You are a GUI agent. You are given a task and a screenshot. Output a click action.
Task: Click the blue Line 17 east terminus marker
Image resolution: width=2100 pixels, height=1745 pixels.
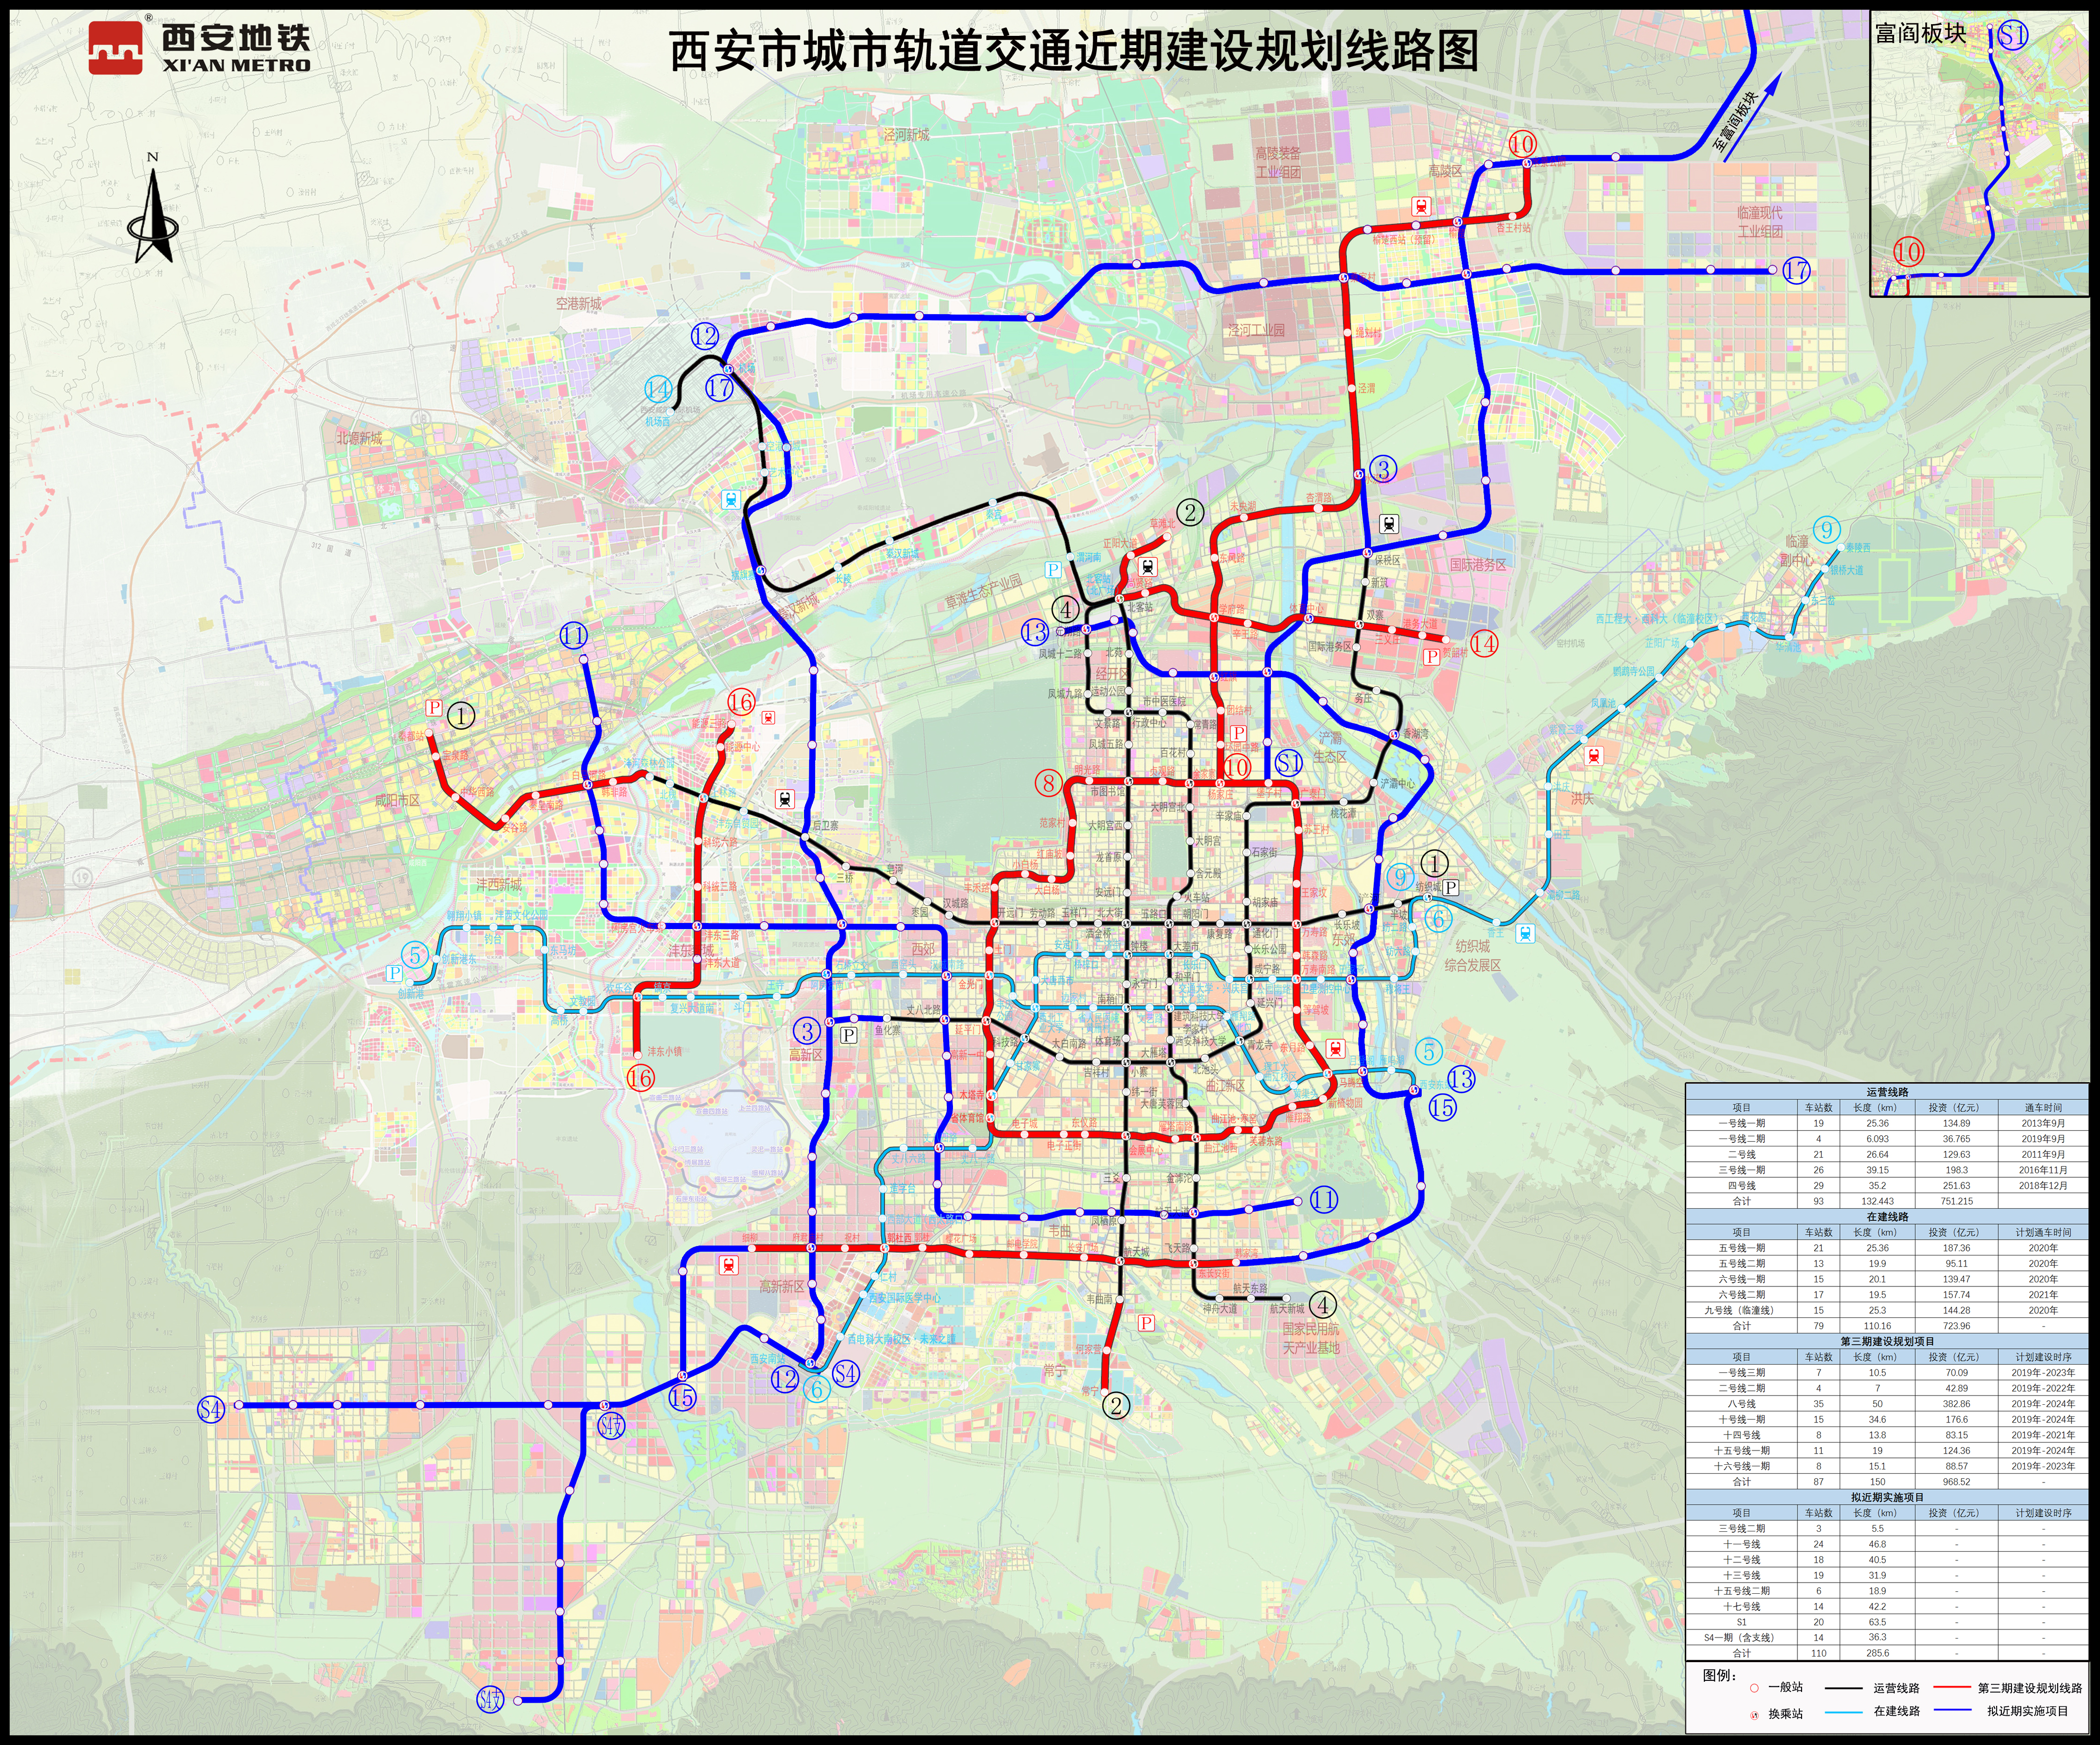coord(1797,270)
